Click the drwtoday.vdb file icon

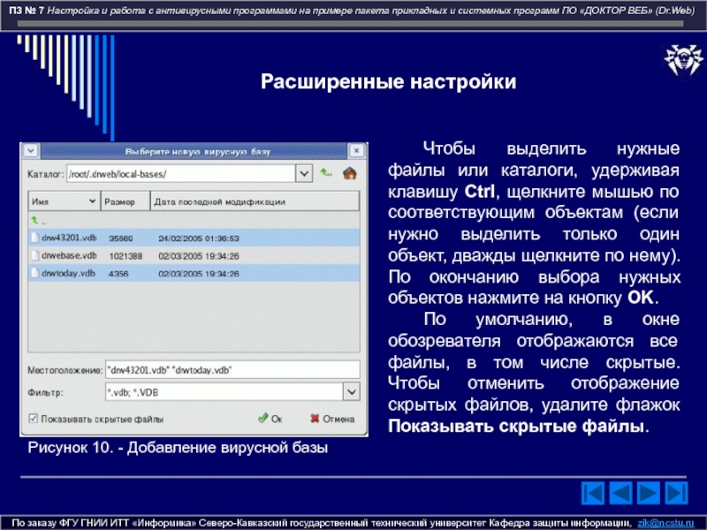(34, 273)
